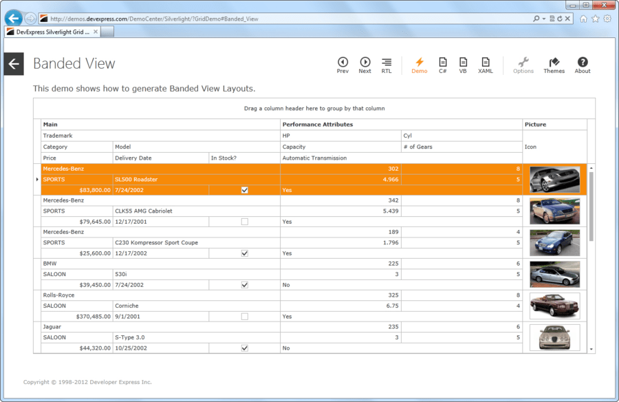View the C# source code
Viewport: 619px width, 402px height.
pos(442,63)
